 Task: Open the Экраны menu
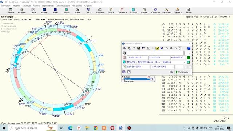(16, 6)
